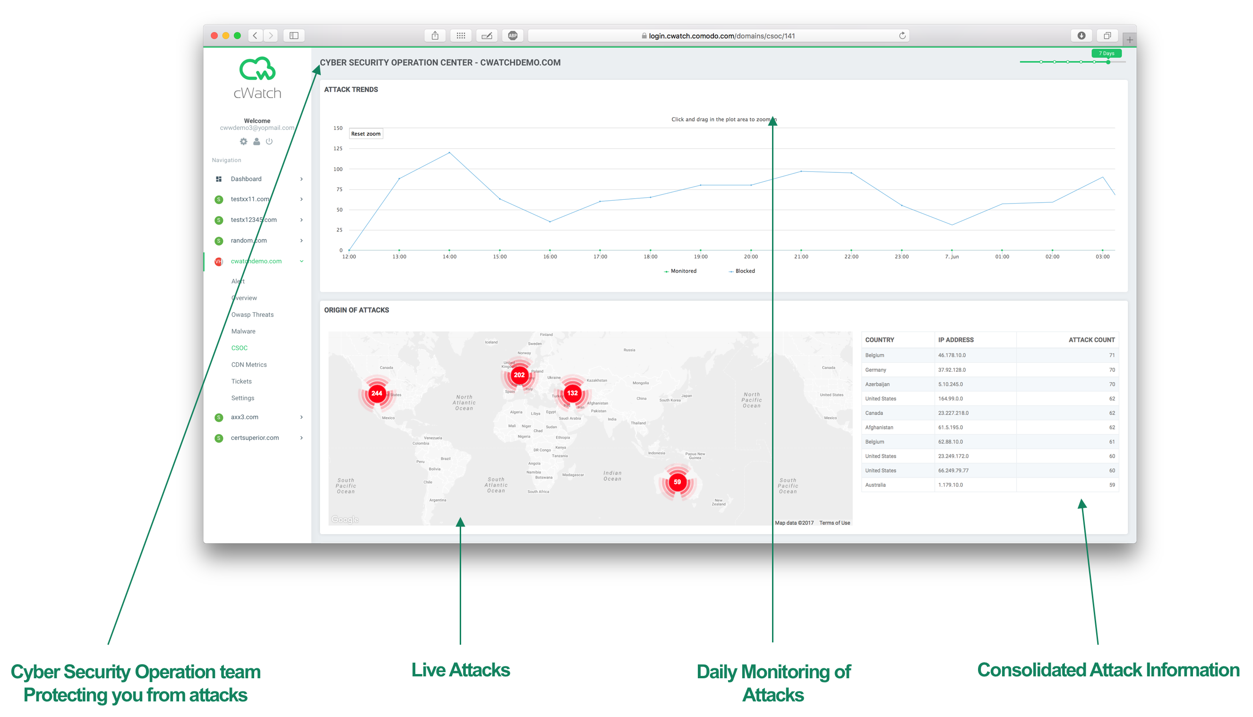Open the Terms of Use map link
This screenshot has height=717, width=1253.
point(835,523)
